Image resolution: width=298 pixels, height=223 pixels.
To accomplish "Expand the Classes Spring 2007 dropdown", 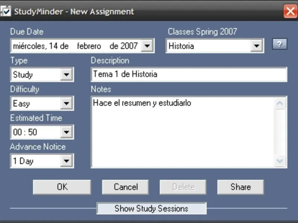I will coord(256,46).
